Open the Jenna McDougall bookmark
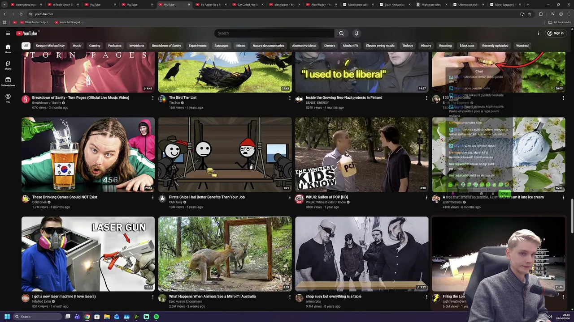The width and height of the screenshot is (574, 322). point(70,22)
